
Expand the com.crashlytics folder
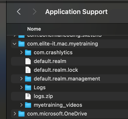coord(21,52)
